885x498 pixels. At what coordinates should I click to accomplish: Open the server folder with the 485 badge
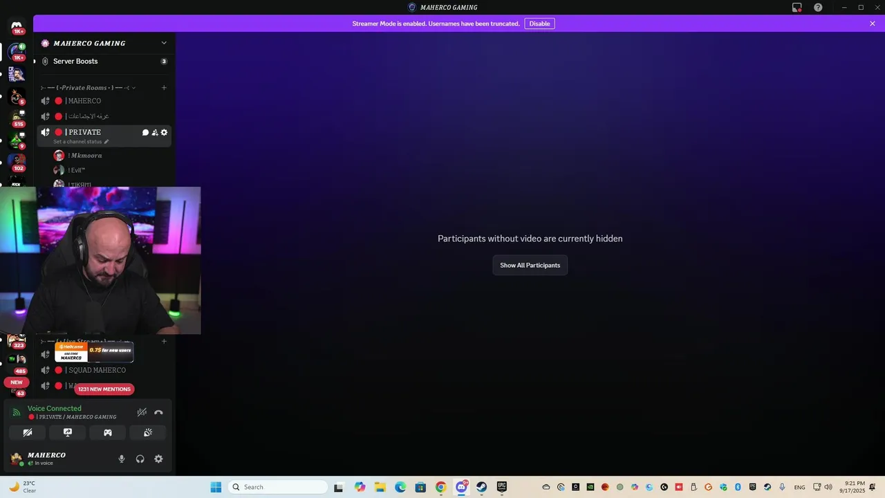(17, 361)
